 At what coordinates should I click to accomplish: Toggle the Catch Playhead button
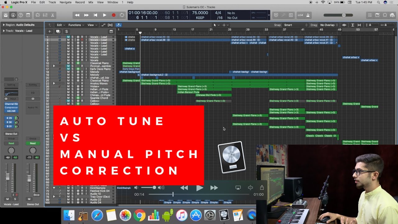coord(119,25)
